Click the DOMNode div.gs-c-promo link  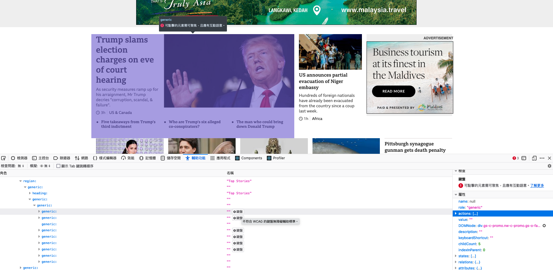pyautogui.click(x=509, y=226)
